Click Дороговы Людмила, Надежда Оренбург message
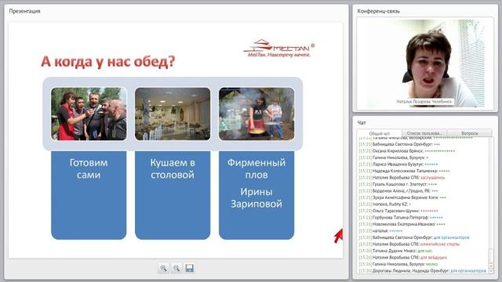Screen dimensions: 502x282 pyautogui.click(x=422, y=271)
